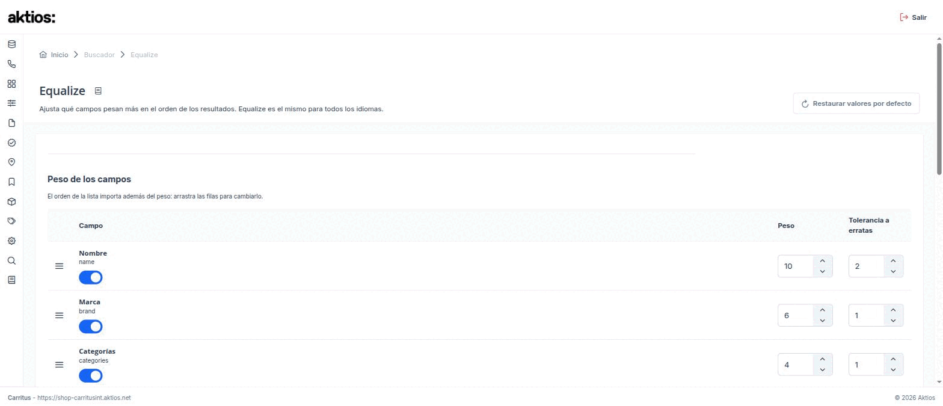Click the Tolerancia a erratas column header
The height and width of the screenshot is (406, 943).
click(x=869, y=226)
